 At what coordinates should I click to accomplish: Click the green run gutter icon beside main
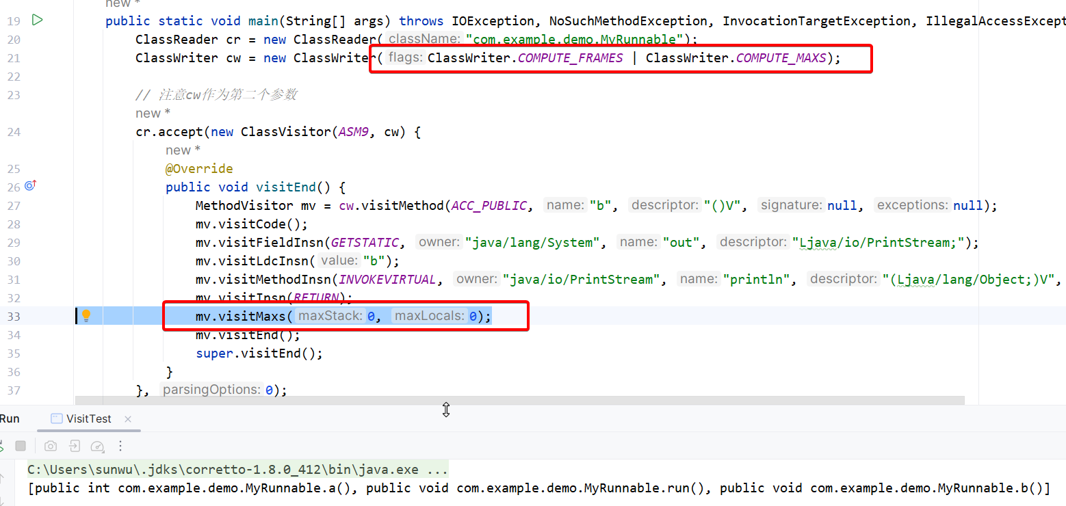pos(38,21)
